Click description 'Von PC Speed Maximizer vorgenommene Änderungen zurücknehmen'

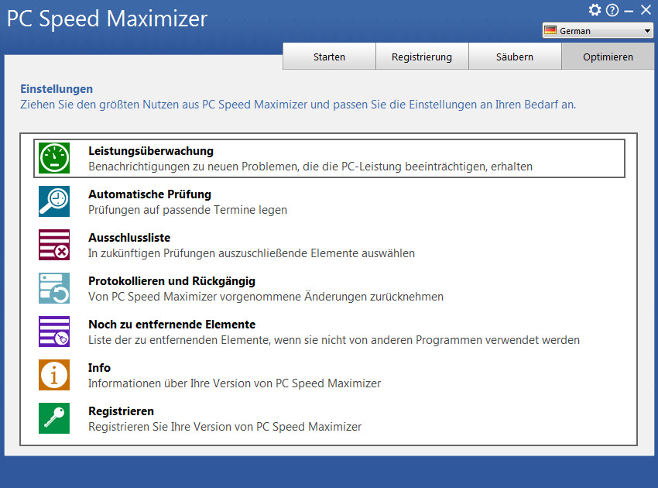point(266,297)
